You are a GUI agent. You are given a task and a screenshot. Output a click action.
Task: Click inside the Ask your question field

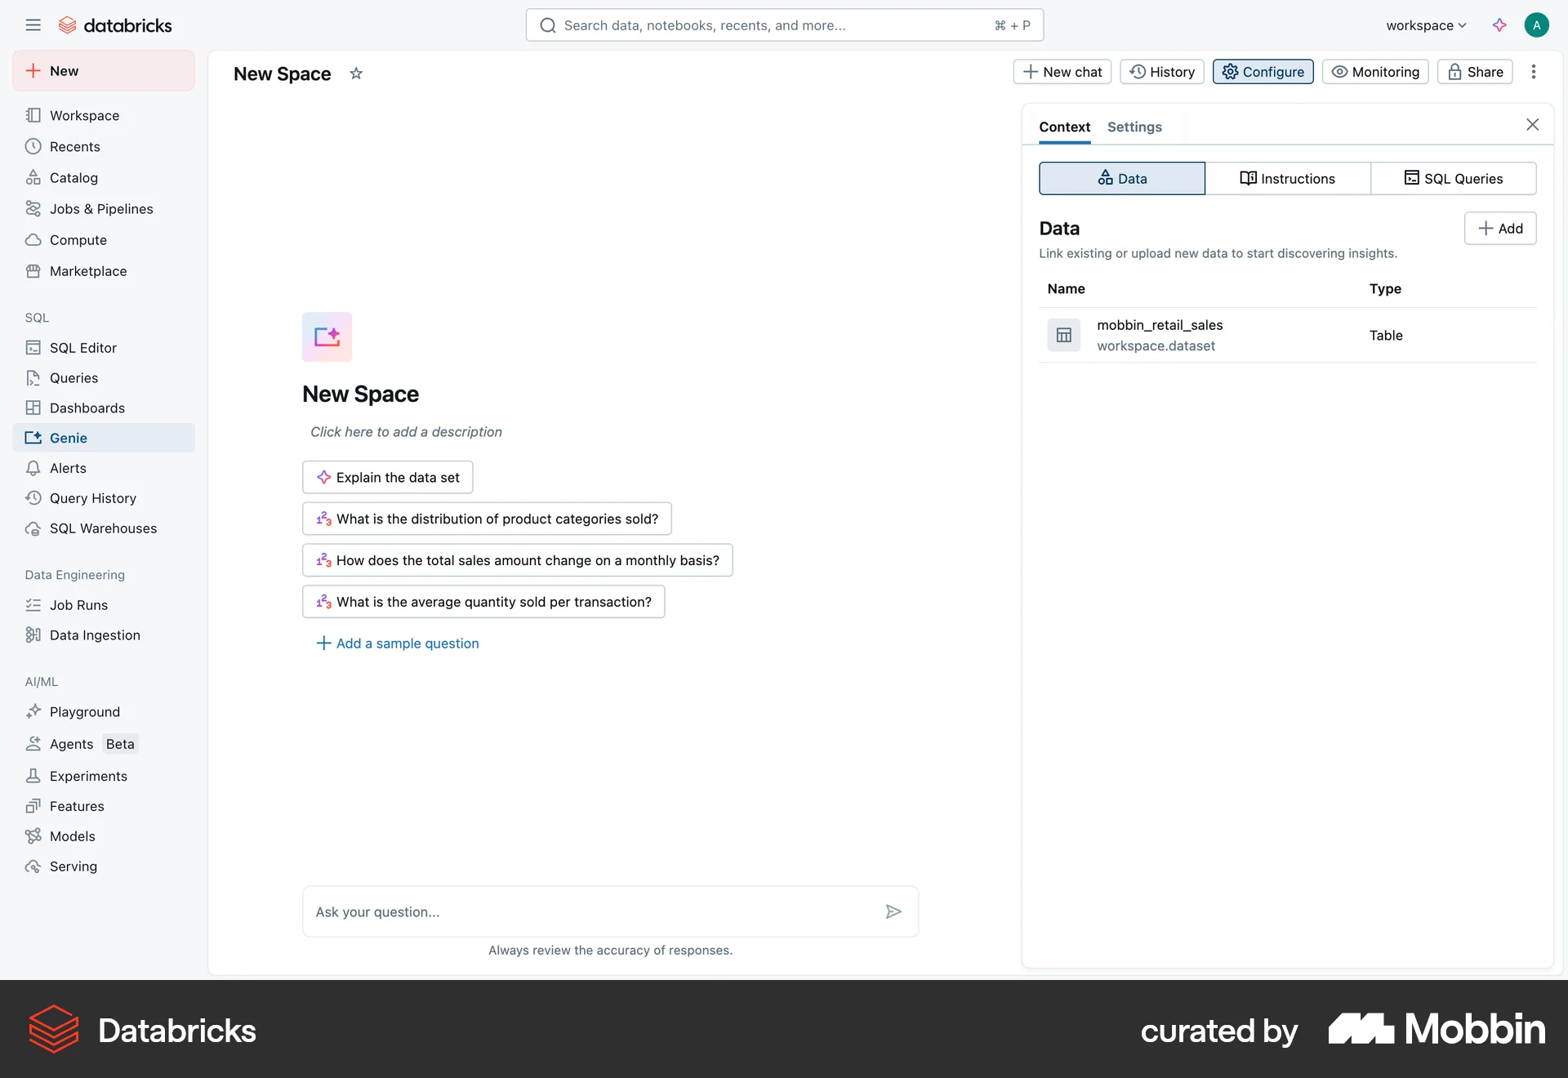(x=572, y=911)
